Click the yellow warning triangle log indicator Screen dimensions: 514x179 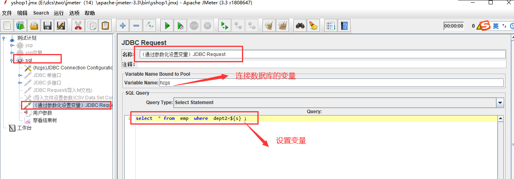(x=479, y=26)
